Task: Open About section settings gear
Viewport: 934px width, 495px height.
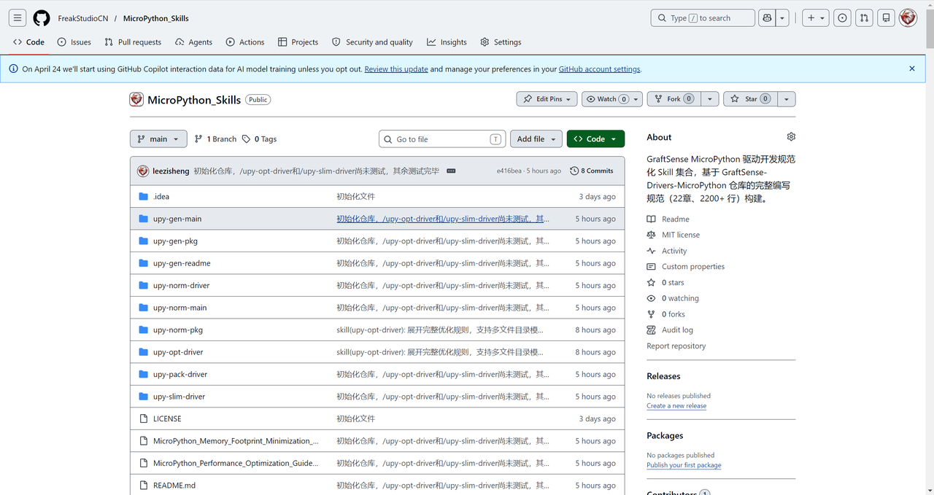Action: [791, 137]
